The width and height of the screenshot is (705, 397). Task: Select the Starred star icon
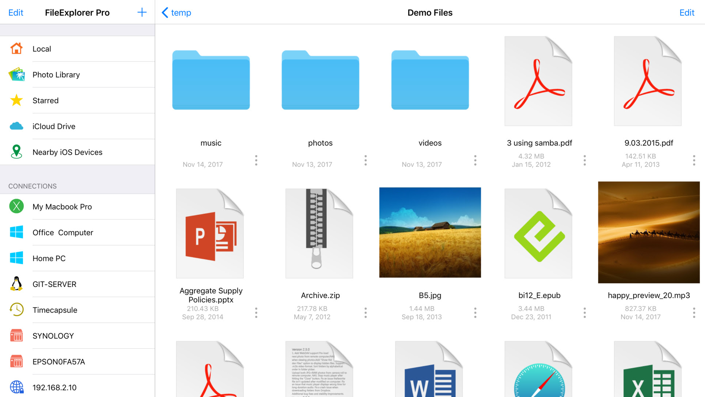coord(16,100)
